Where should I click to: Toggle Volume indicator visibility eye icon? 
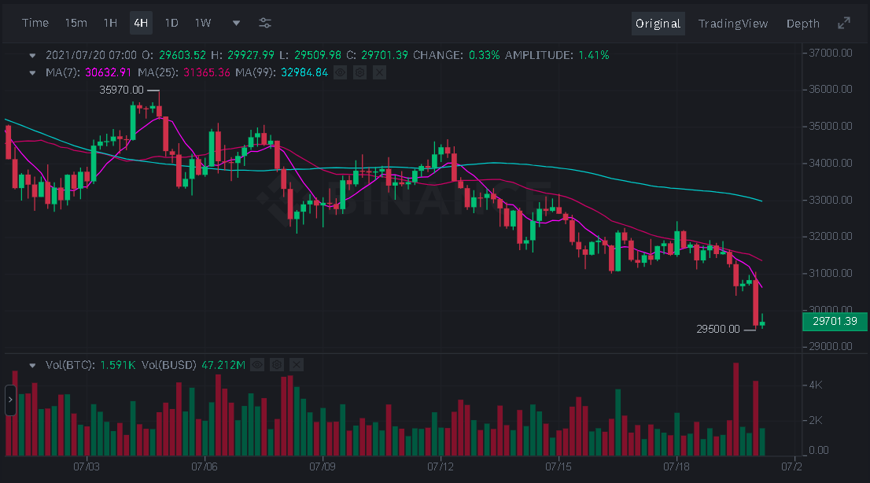pyautogui.click(x=256, y=365)
